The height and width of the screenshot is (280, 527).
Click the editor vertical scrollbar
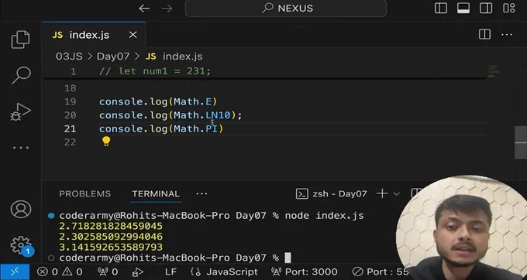tap(521, 142)
